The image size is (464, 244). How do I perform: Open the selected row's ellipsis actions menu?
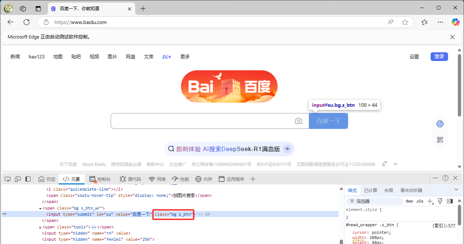tap(4, 214)
